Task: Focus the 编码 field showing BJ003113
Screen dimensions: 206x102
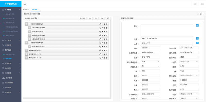Action: tap(150, 48)
